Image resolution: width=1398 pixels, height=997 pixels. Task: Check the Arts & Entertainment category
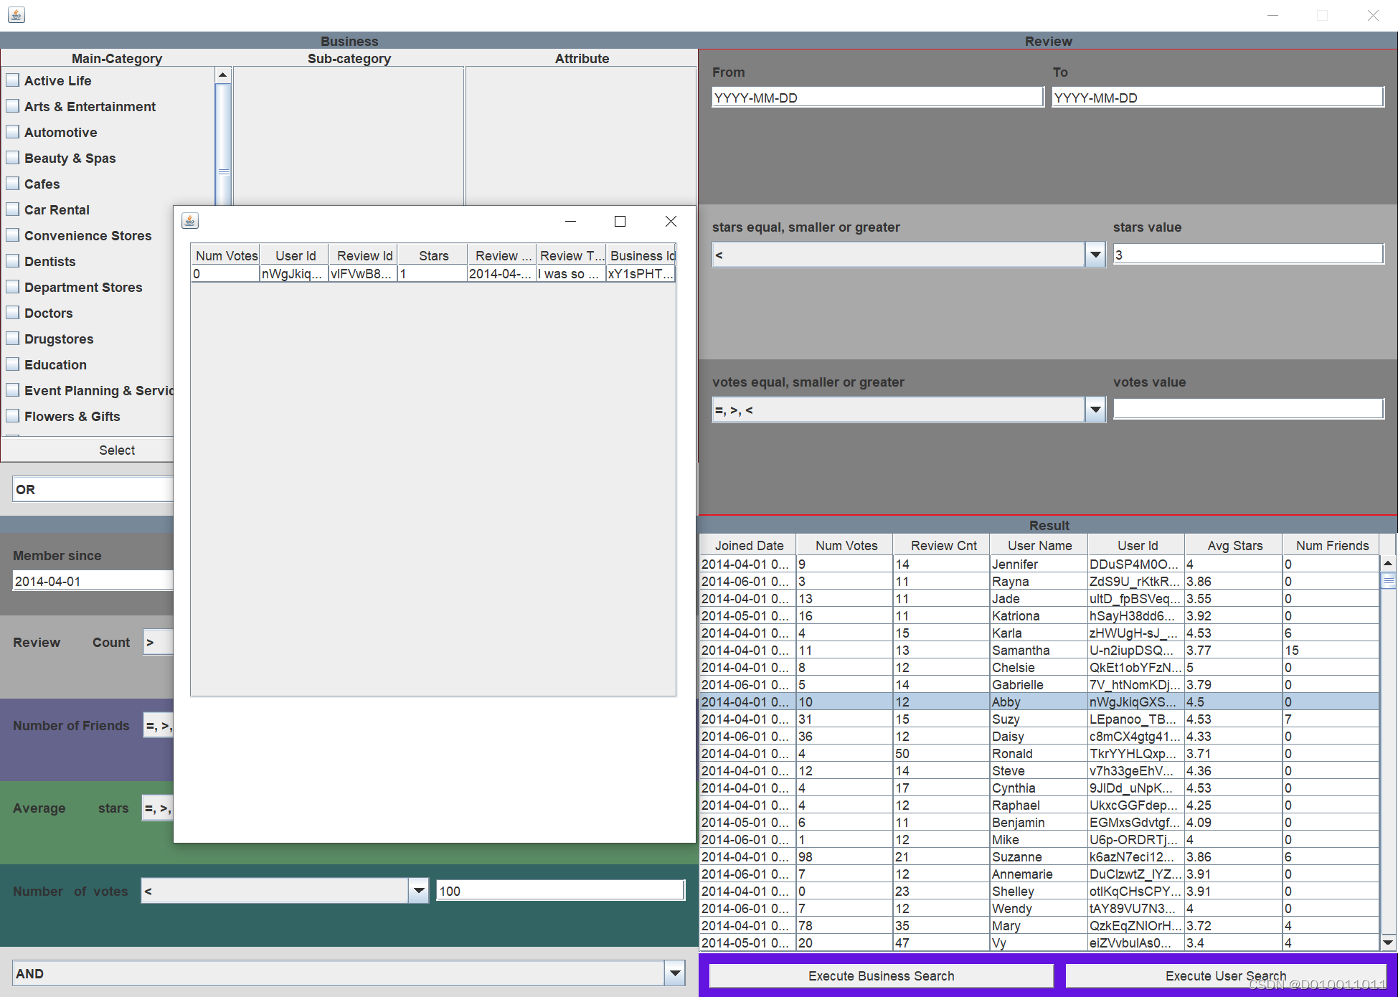[12, 106]
